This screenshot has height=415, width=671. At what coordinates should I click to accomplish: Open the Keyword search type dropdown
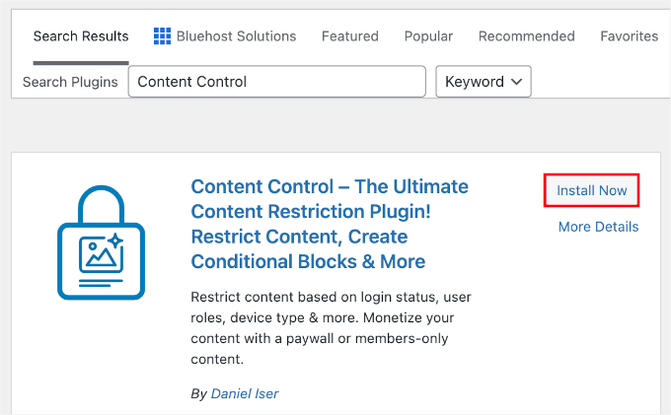click(484, 82)
